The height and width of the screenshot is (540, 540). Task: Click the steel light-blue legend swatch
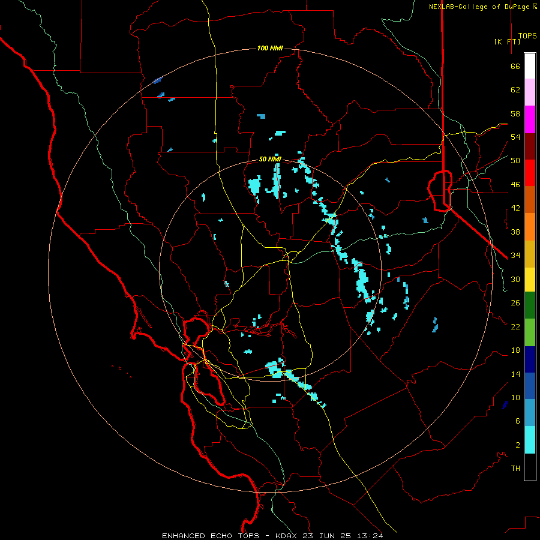530,412
